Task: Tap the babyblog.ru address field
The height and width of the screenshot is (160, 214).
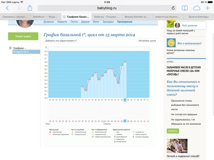Action: coord(106,8)
